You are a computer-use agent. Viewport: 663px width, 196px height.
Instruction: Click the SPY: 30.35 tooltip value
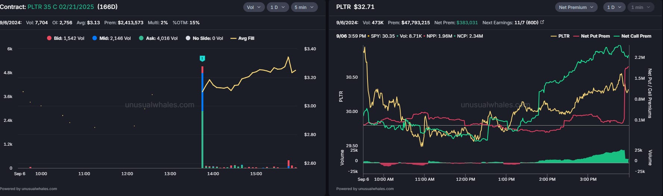click(382, 36)
